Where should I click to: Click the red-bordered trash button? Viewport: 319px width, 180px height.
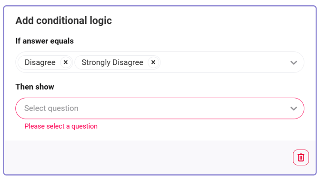point(301,158)
